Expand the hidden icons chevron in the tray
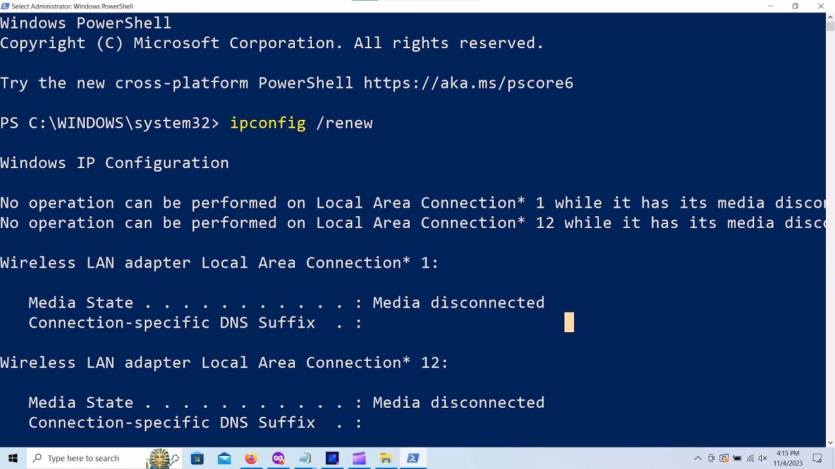The height and width of the screenshot is (469, 835). coord(698,458)
